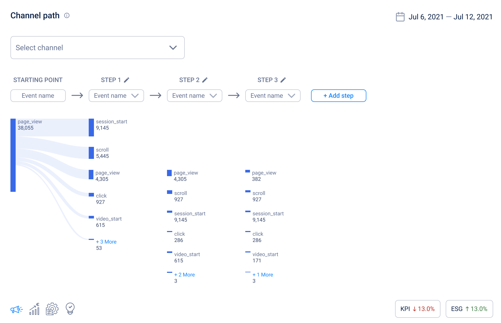Open Step 2 Event name dropdown

pos(195,96)
